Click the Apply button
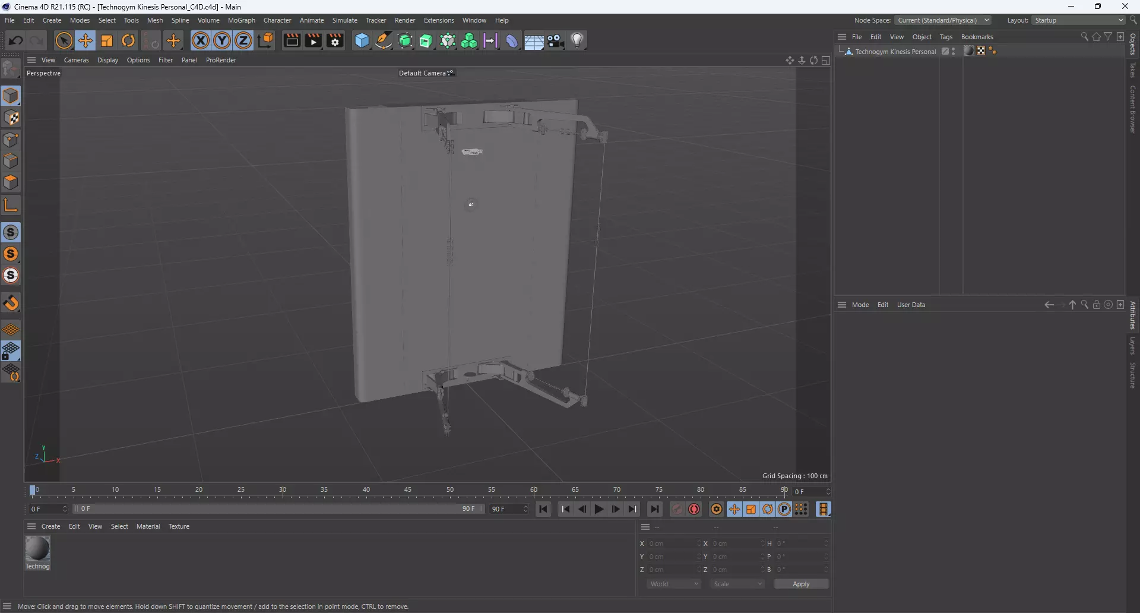Viewport: 1140px width, 613px height. point(801,584)
